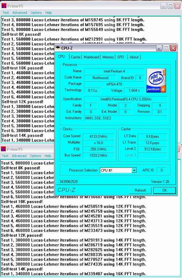Click 'Self-test 14K passed!' in lower Prime95
The height and width of the screenshot is (278, 182).
(x=22, y=269)
